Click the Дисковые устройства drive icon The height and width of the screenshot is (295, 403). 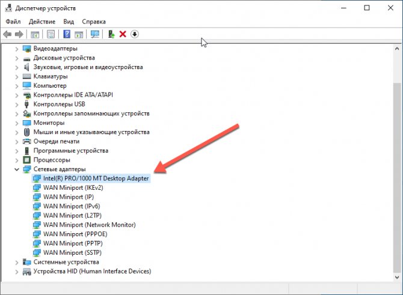coord(26,58)
